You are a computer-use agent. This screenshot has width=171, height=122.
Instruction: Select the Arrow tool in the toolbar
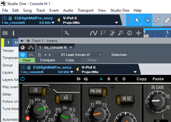(x=137, y=20)
